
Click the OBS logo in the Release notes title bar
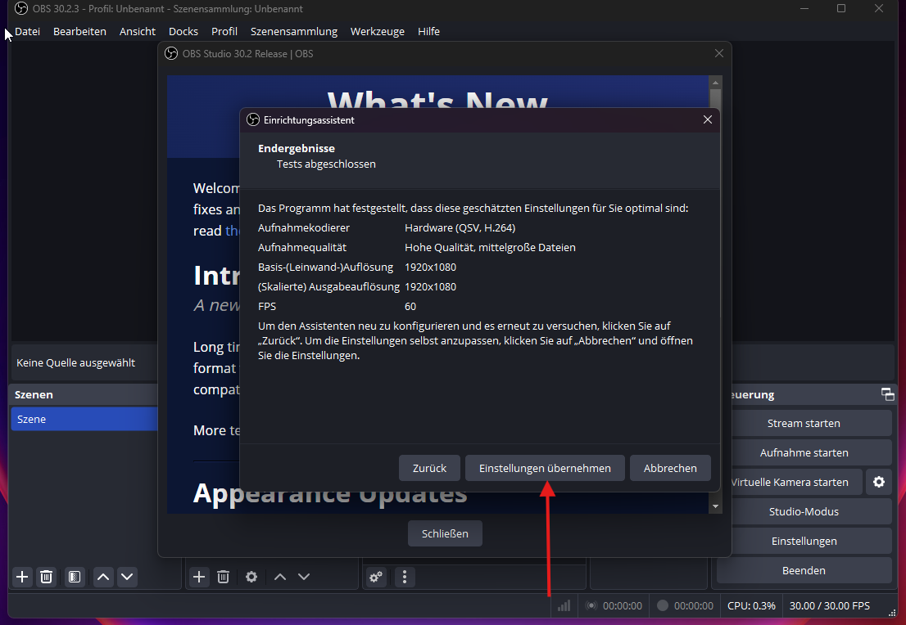pos(171,54)
